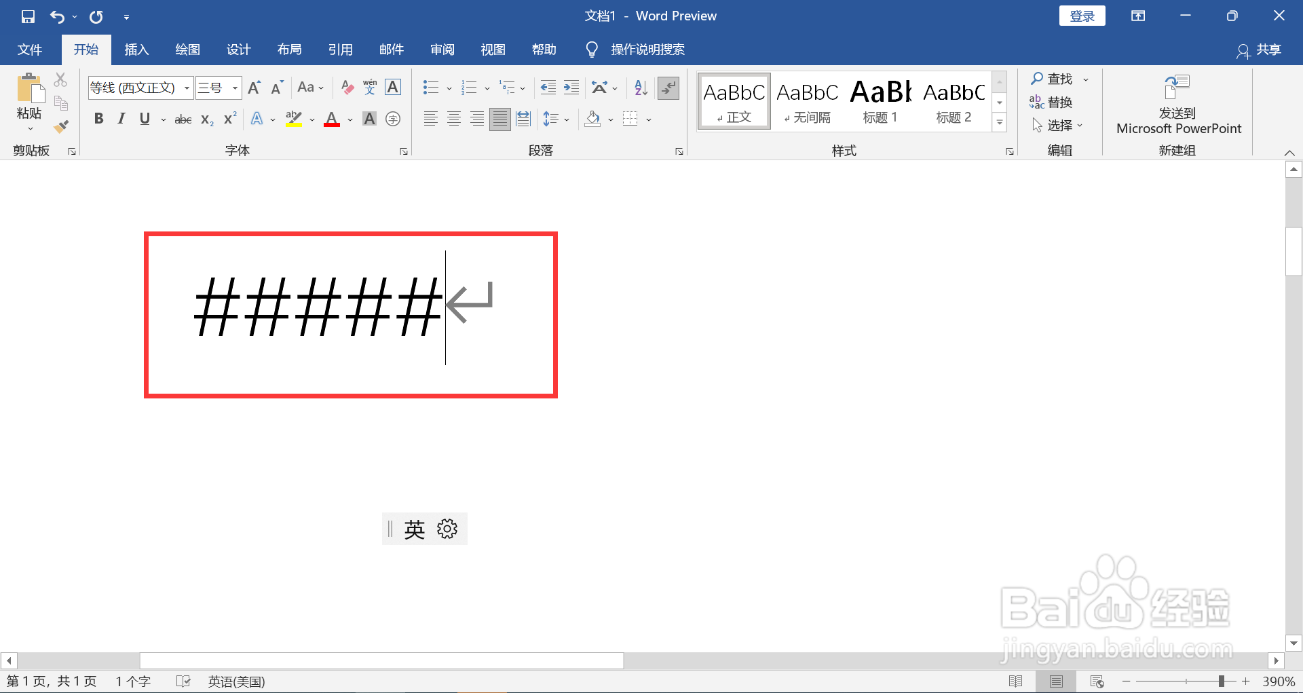Send document to Microsoft PowerPoint
Viewport: 1303px width, 693px height.
point(1177,105)
